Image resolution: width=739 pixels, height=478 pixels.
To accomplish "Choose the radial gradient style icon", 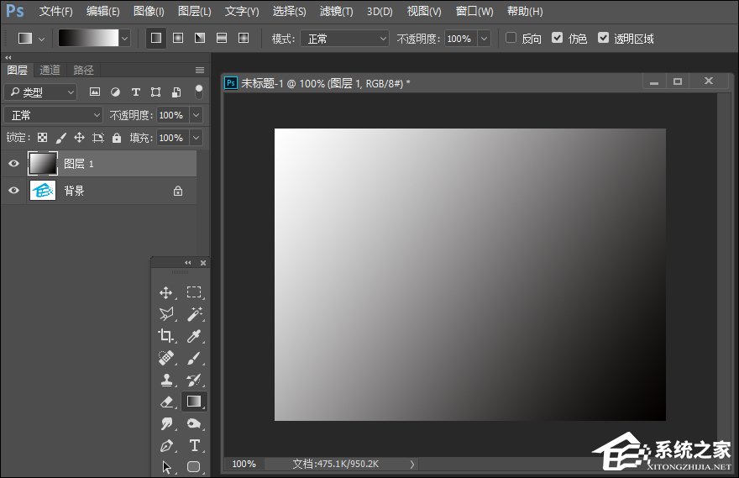I will (178, 39).
